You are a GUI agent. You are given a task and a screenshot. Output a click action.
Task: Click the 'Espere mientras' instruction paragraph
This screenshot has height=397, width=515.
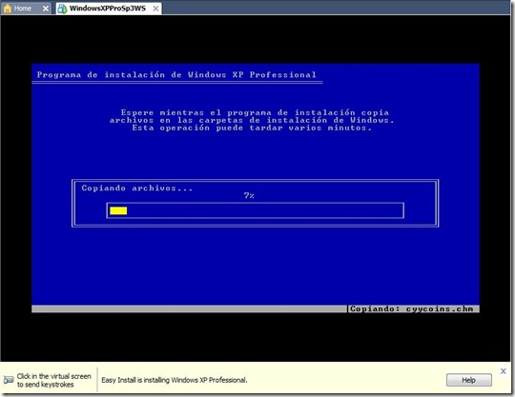click(x=252, y=120)
